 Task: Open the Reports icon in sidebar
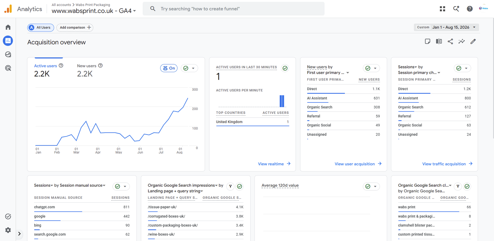pyautogui.click(x=8, y=41)
